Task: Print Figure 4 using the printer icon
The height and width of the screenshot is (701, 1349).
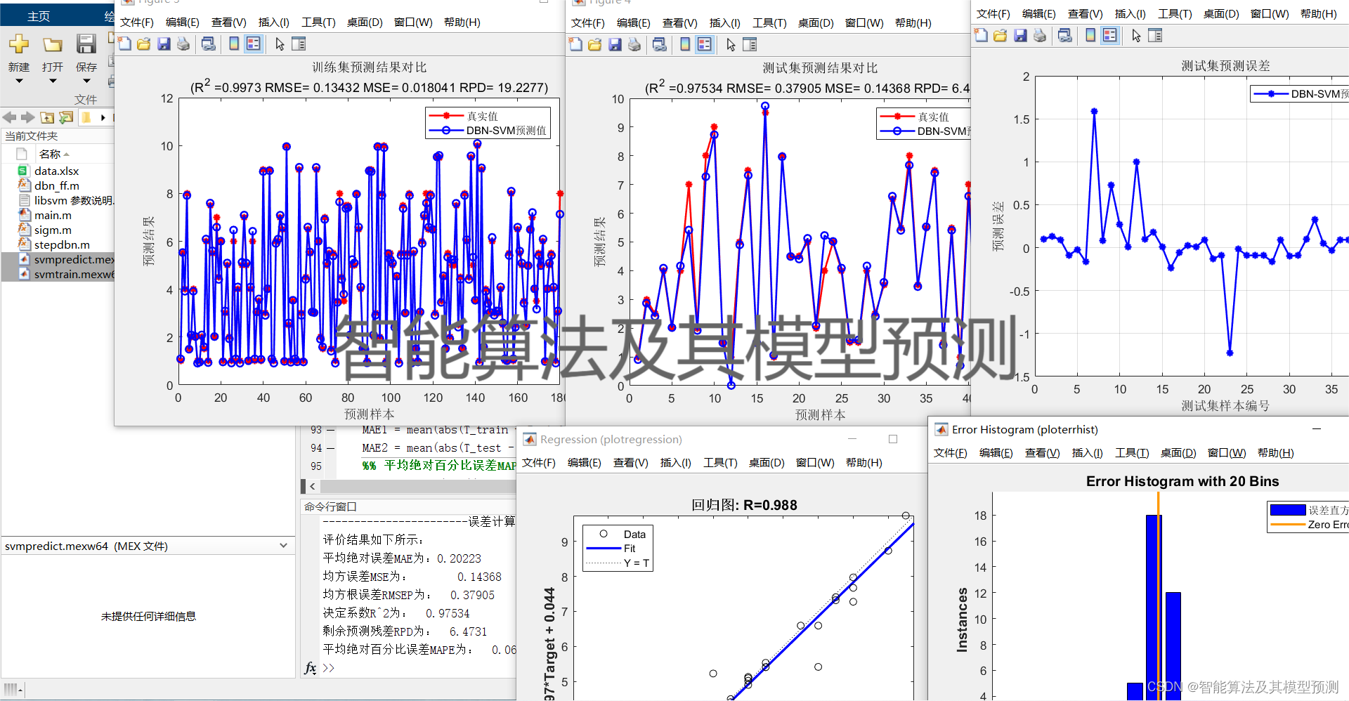Action: coord(634,44)
